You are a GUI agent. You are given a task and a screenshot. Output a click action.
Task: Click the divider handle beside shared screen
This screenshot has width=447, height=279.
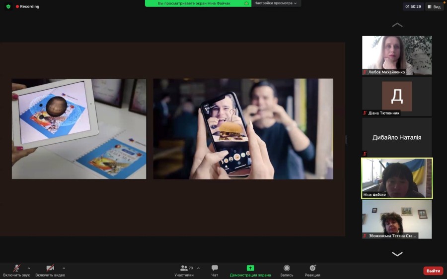(x=346, y=139)
